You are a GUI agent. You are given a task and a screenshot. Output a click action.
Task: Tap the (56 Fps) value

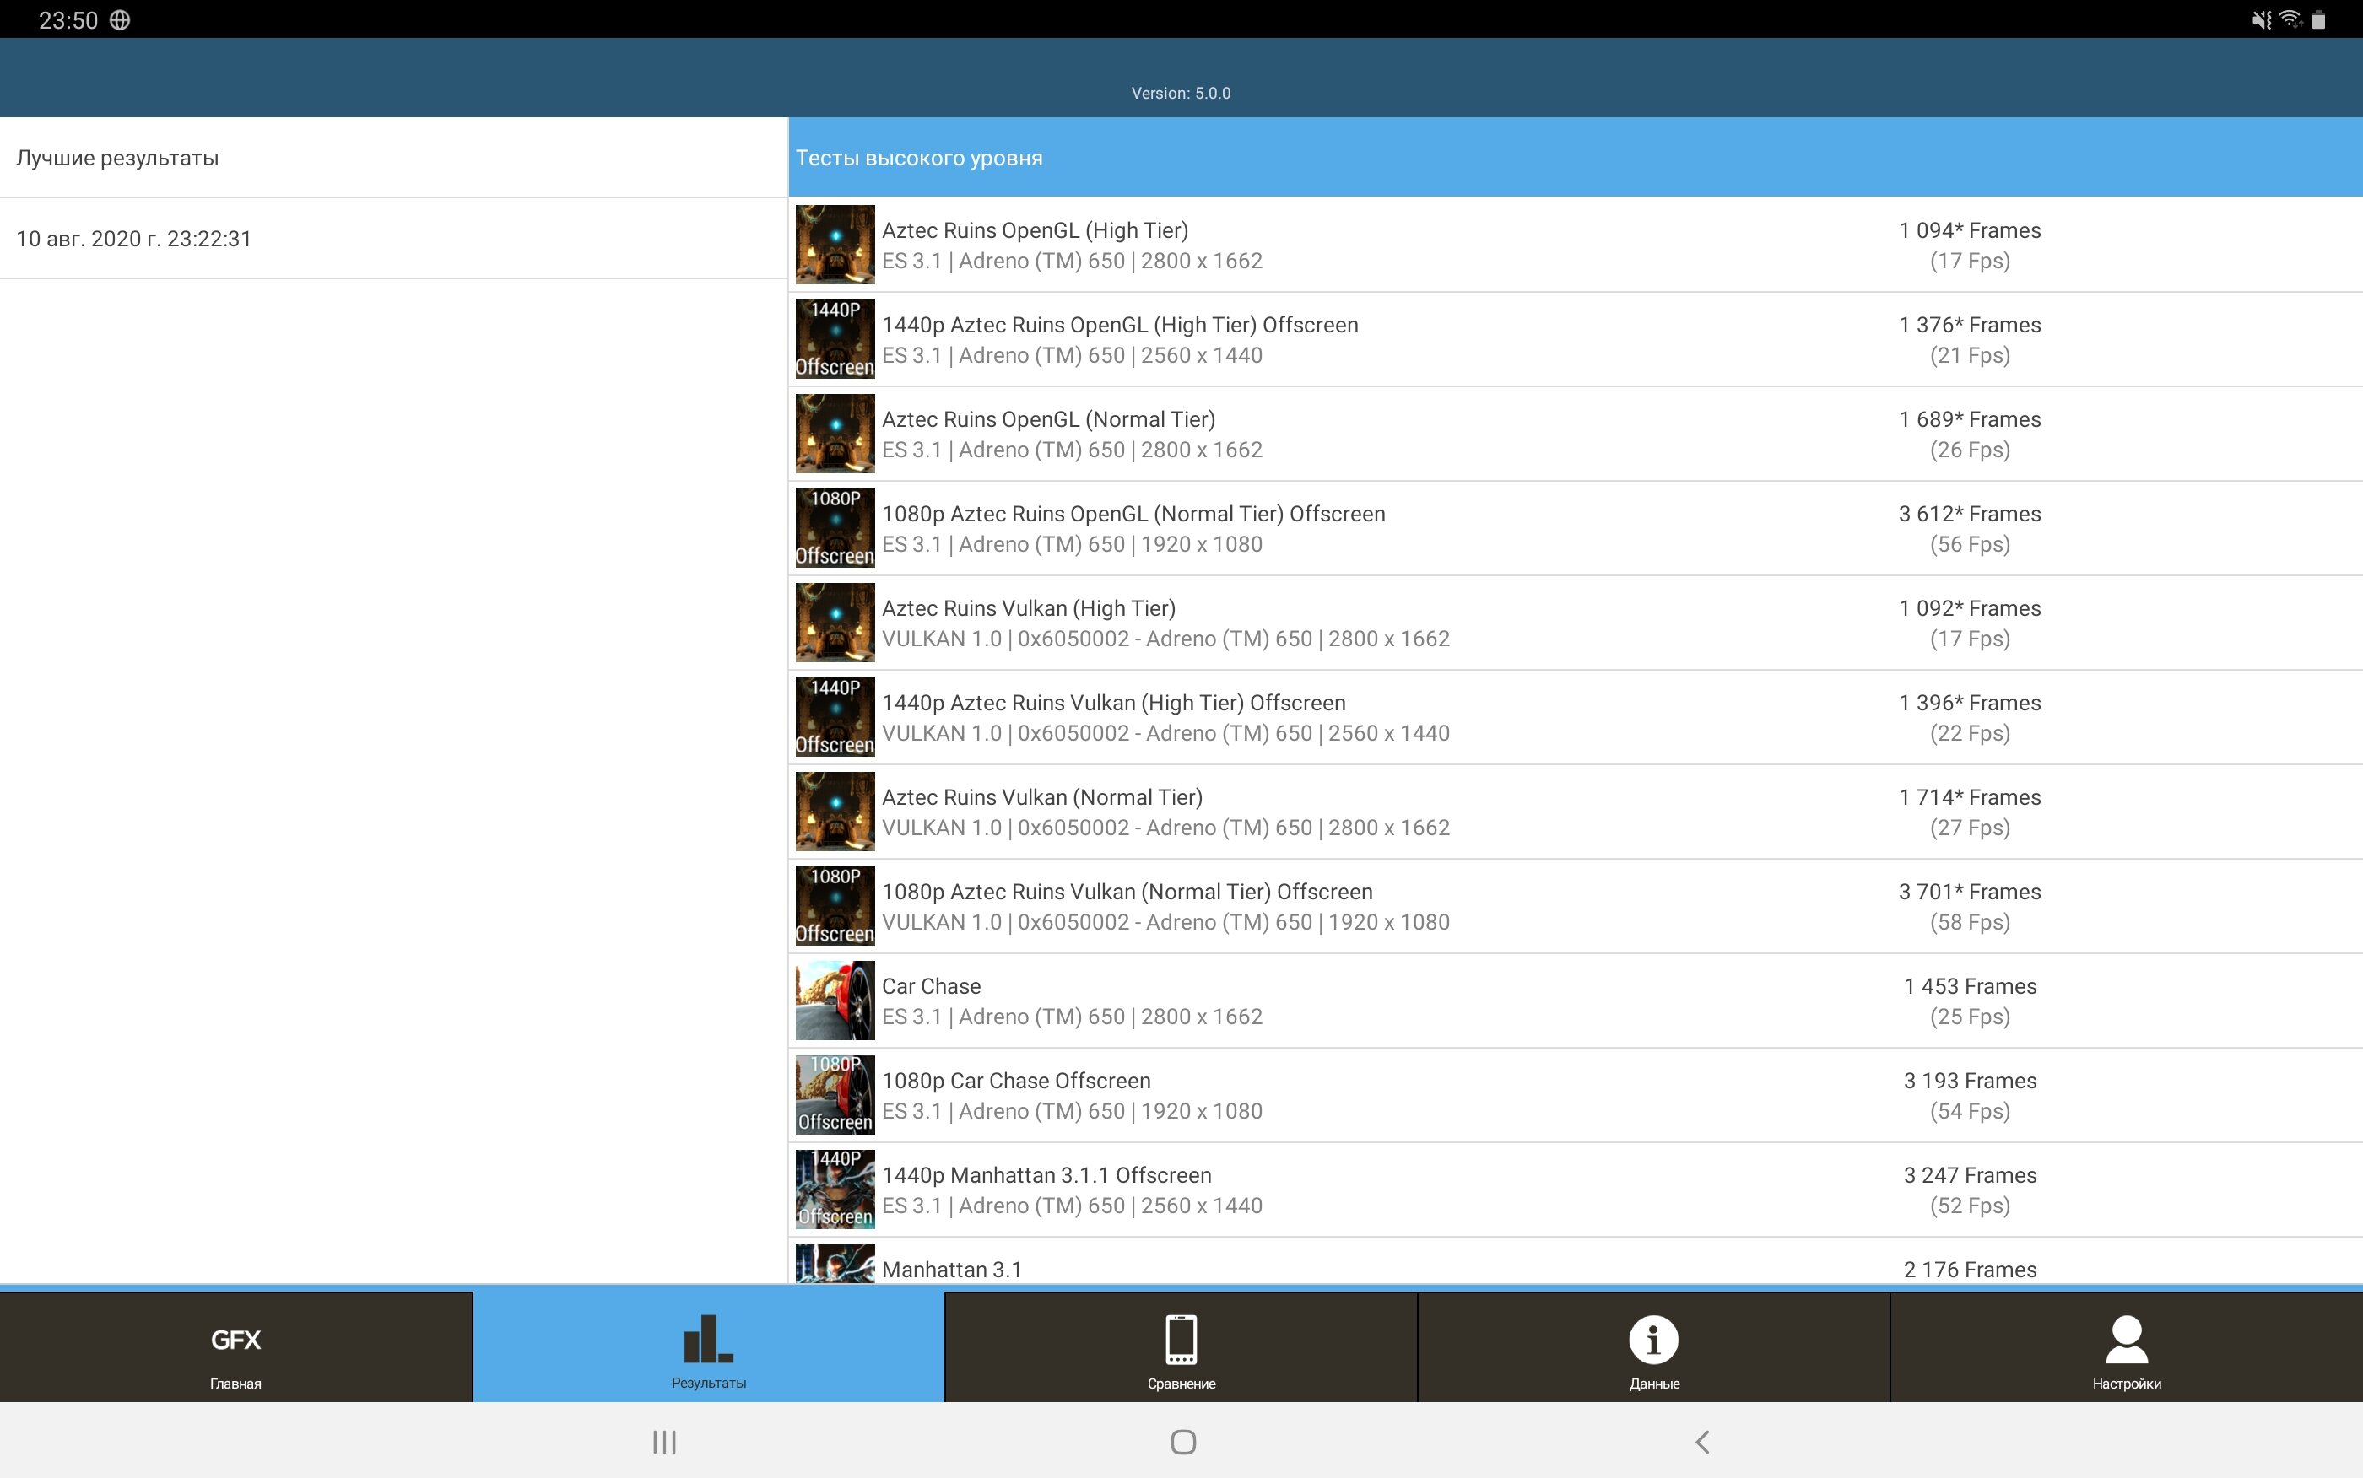[x=1970, y=543]
